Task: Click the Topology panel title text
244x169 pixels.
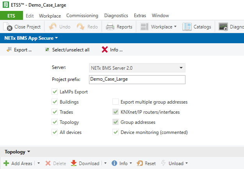Action: click(x=15, y=152)
